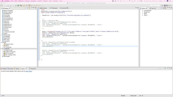Click the search dialog link
173x97 pixels.
29,71
